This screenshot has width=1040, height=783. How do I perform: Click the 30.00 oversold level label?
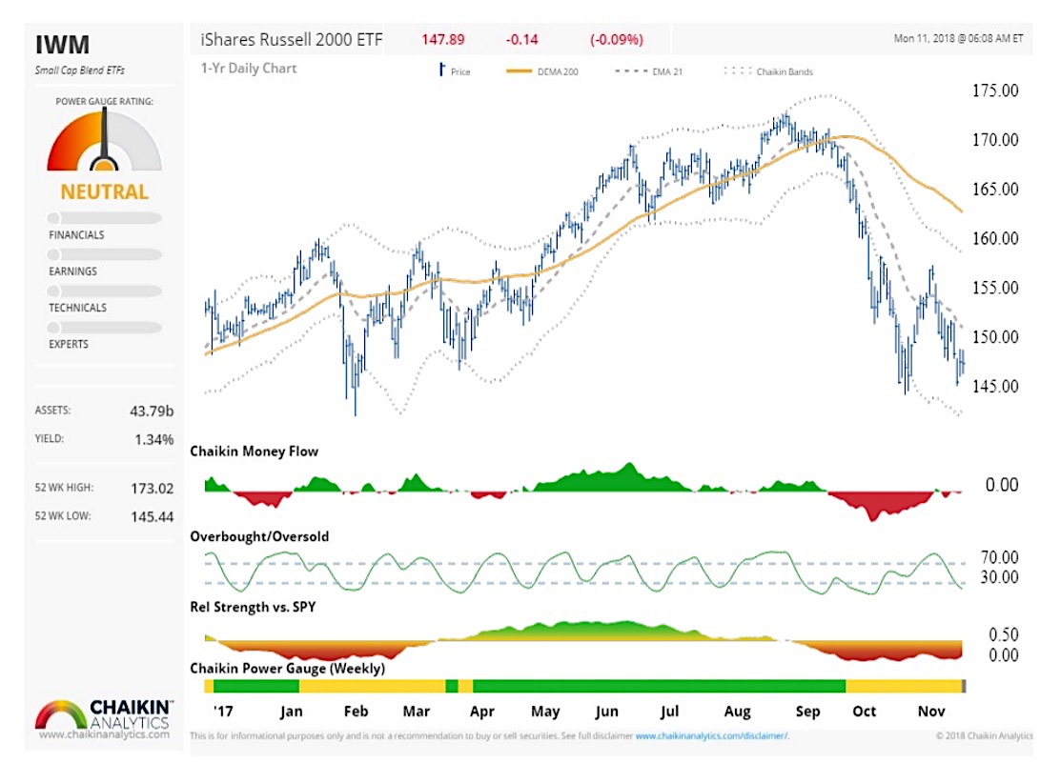coord(1000,577)
